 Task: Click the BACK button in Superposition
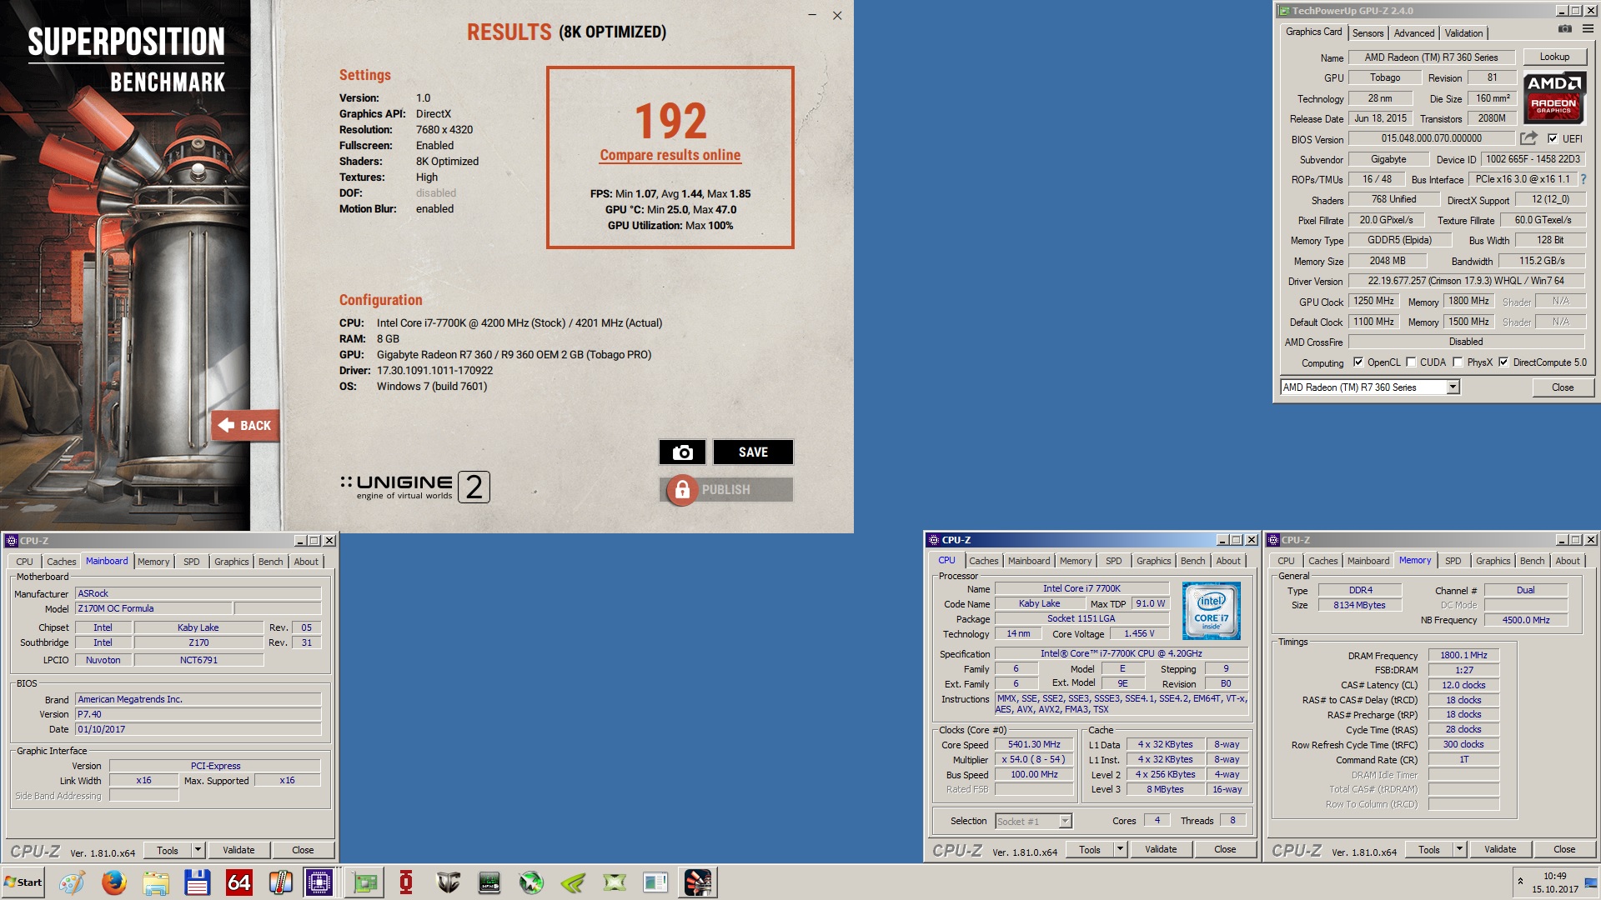click(245, 426)
